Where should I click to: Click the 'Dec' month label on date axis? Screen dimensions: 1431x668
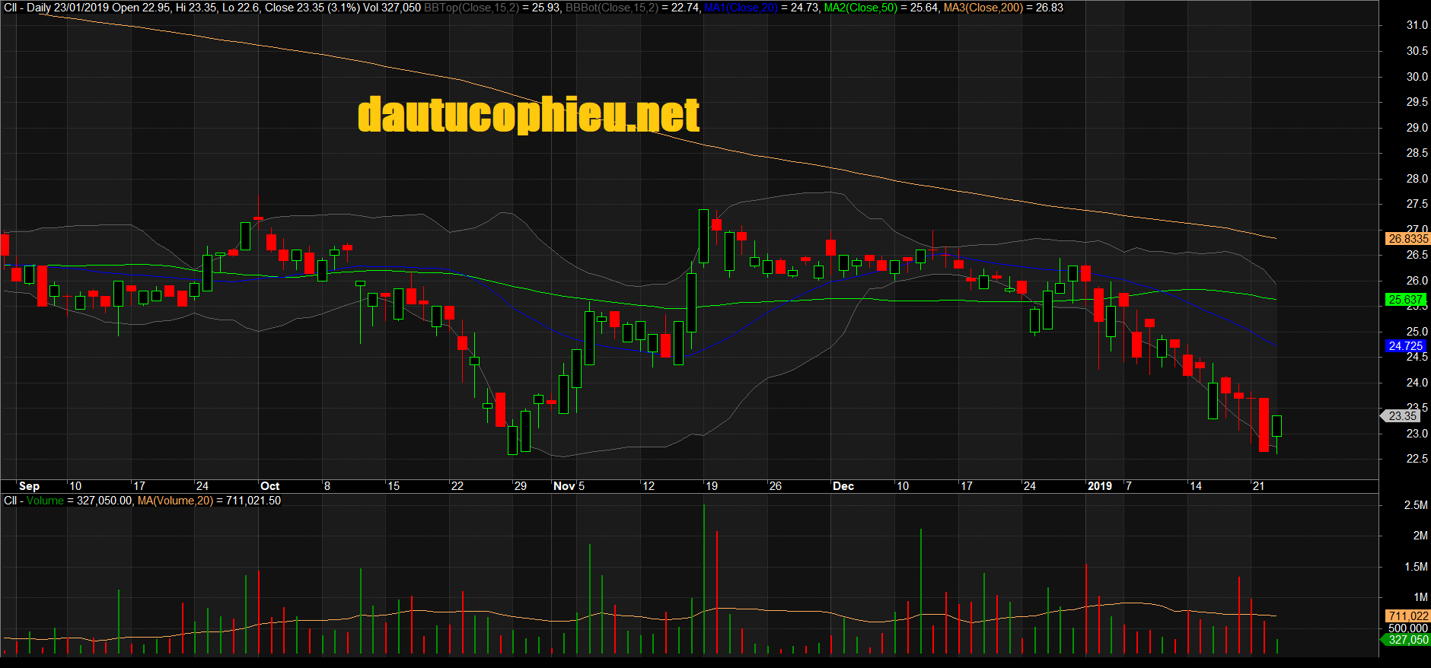tap(843, 486)
